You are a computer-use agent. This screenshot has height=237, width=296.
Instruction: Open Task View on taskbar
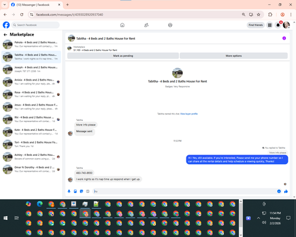click(17, 218)
